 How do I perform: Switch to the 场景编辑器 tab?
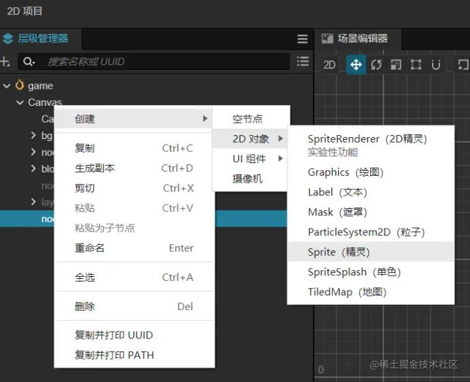point(357,39)
